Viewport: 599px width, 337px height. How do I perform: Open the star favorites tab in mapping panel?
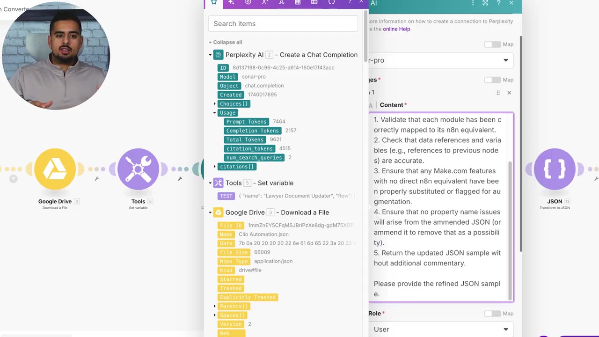(214, 3)
